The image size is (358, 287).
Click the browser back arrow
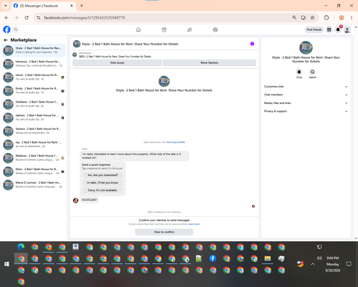tap(6, 18)
